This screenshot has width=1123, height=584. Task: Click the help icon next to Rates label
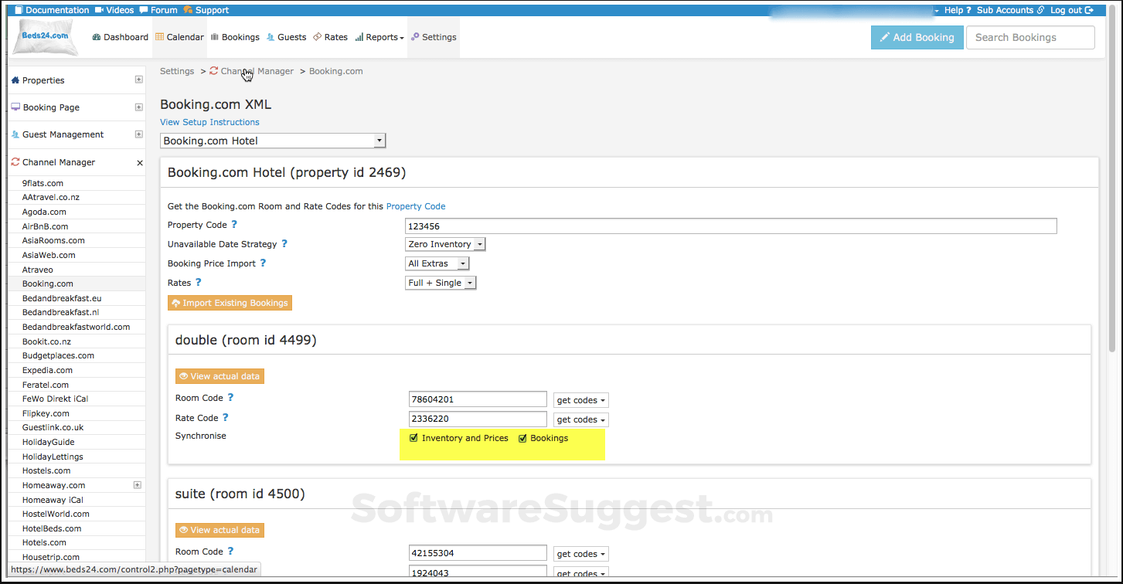point(199,283)
